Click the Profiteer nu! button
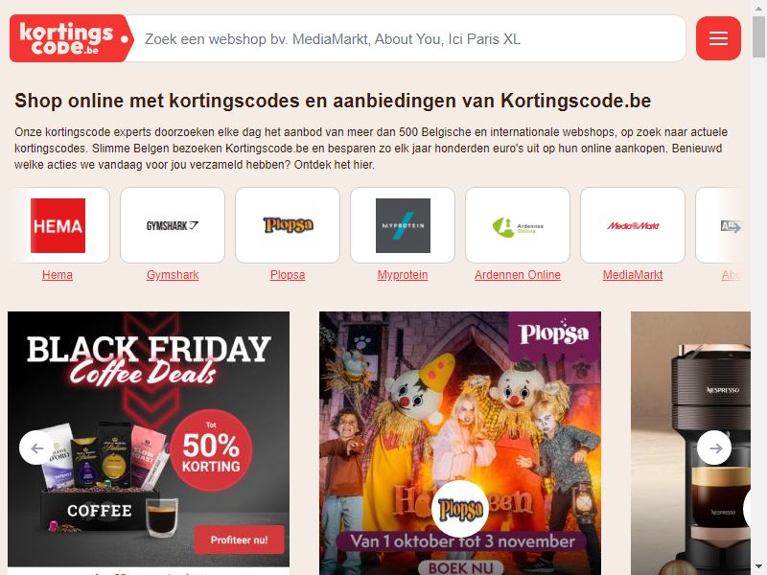This screenshot has height=575, width=767. pyautogui.click(x=239, y=540)
